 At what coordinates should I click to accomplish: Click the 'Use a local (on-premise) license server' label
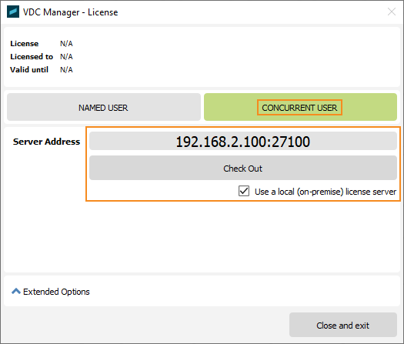pos(326,192)
